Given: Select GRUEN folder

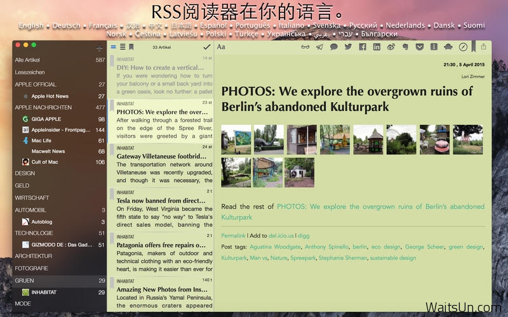Looking at the screenshot, I should (60, 280).
